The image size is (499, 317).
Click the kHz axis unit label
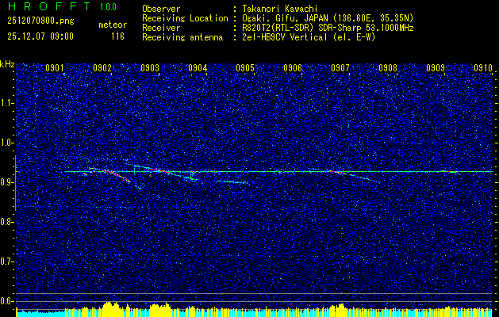7,64
